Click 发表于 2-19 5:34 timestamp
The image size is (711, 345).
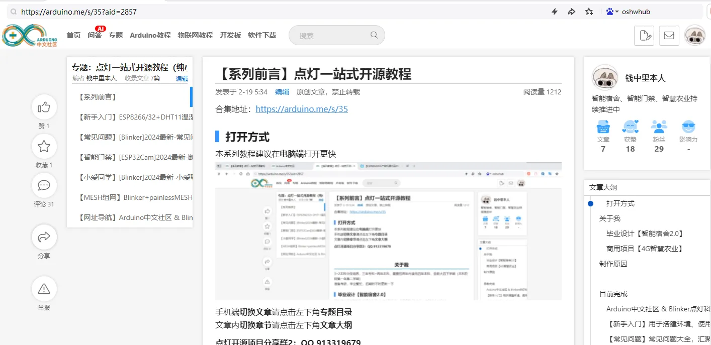point(241,92)
